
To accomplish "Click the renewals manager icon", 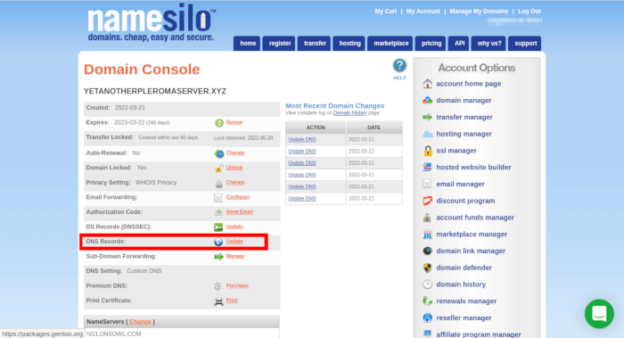I will 427,301.
